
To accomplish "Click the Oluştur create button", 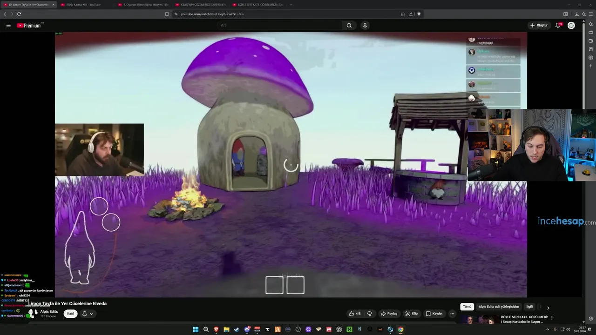I will tap(539, 26).
